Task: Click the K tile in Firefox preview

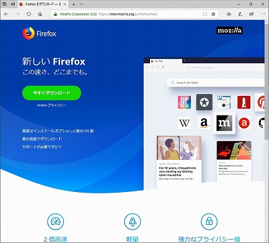Action: click(184, 102)
